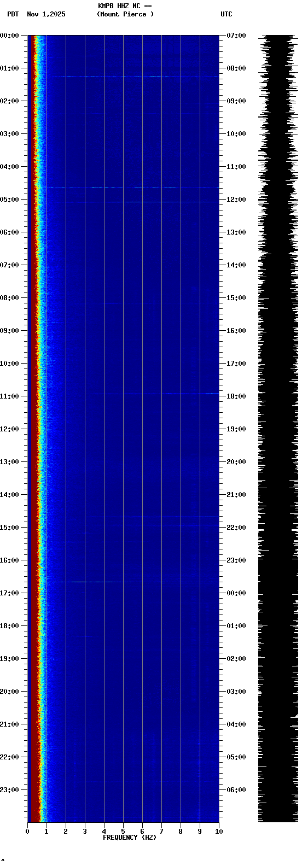Screen dimensions: 302x866
Task: Click the PDT '01:00' time label
Action: 9,68
